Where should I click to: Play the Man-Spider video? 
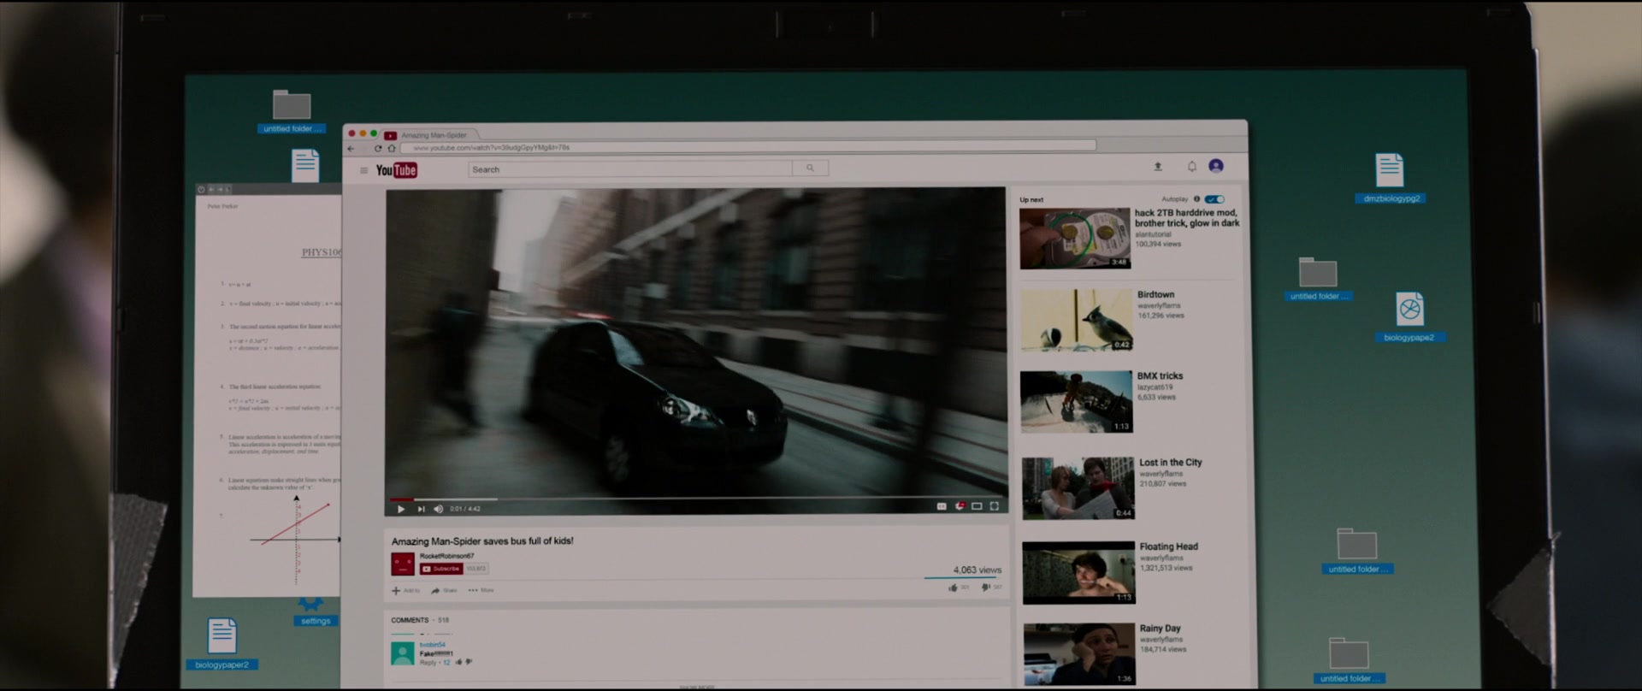tap(401, 509)
